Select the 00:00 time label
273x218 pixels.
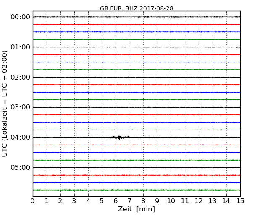(21, 17)
